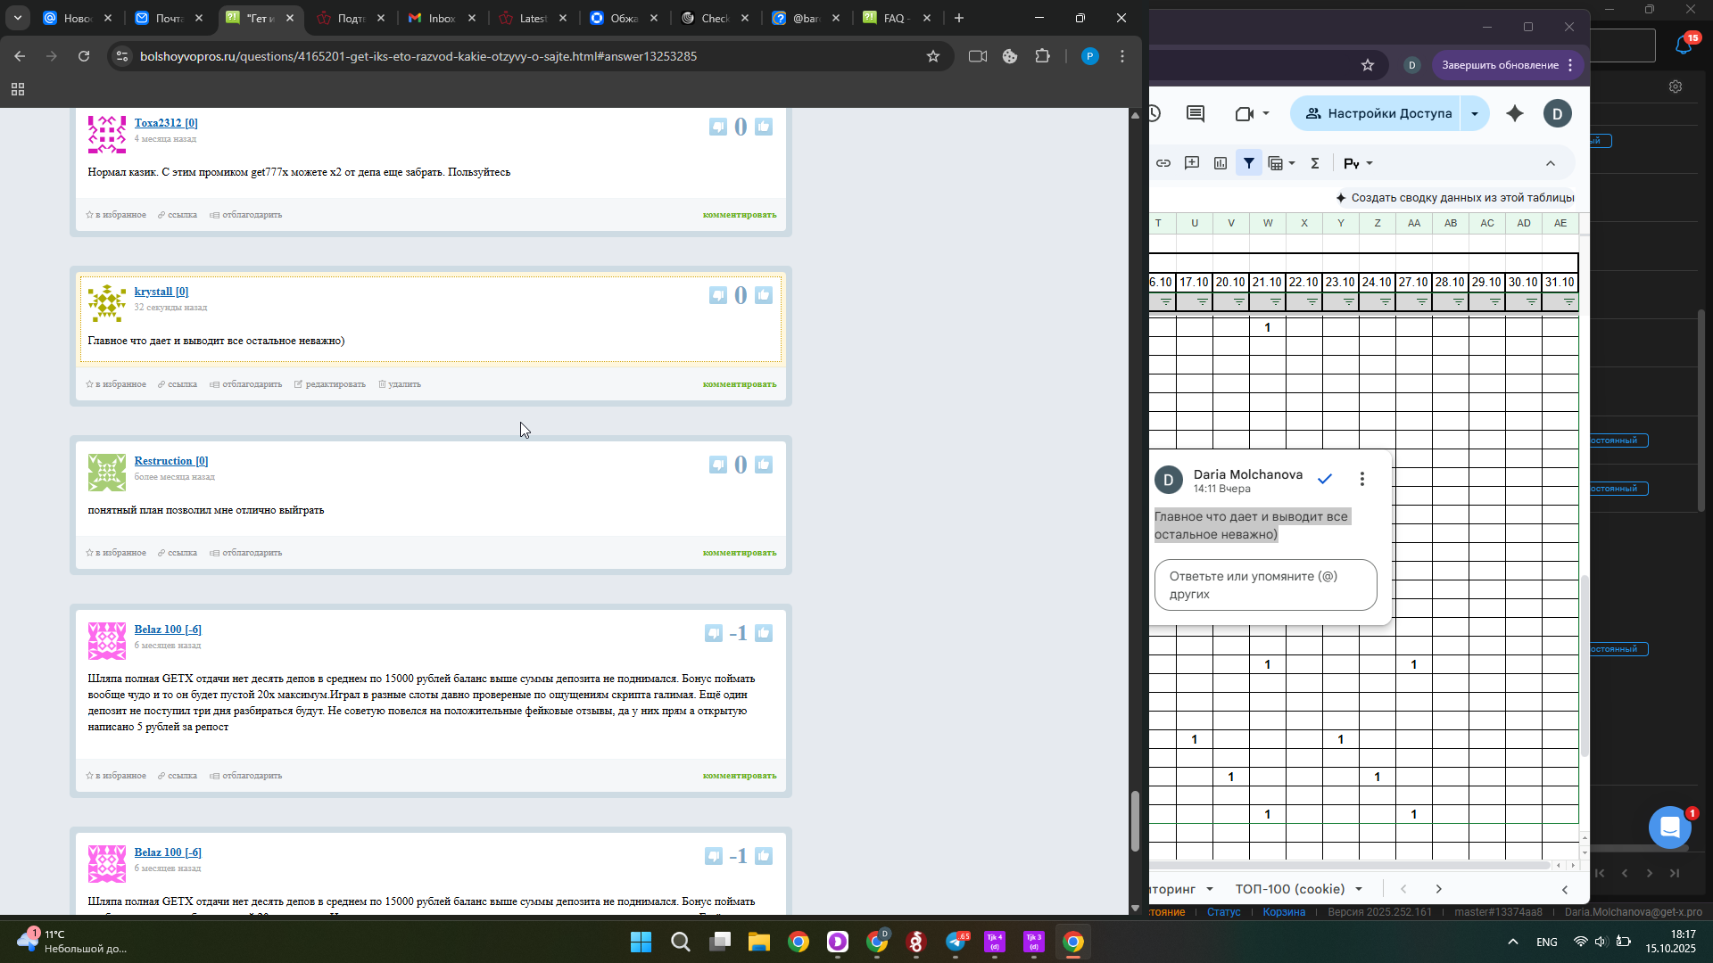
Task: Collapse the Sheets toolbar with chevron
Action: coord(1551,163)
